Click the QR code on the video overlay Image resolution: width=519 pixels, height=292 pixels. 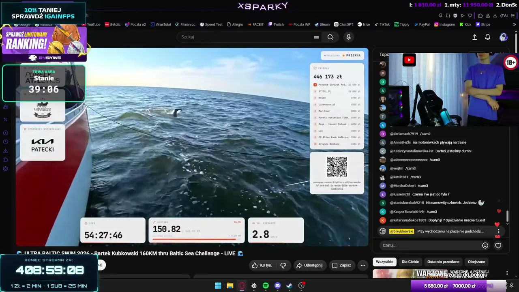[337, 167]
